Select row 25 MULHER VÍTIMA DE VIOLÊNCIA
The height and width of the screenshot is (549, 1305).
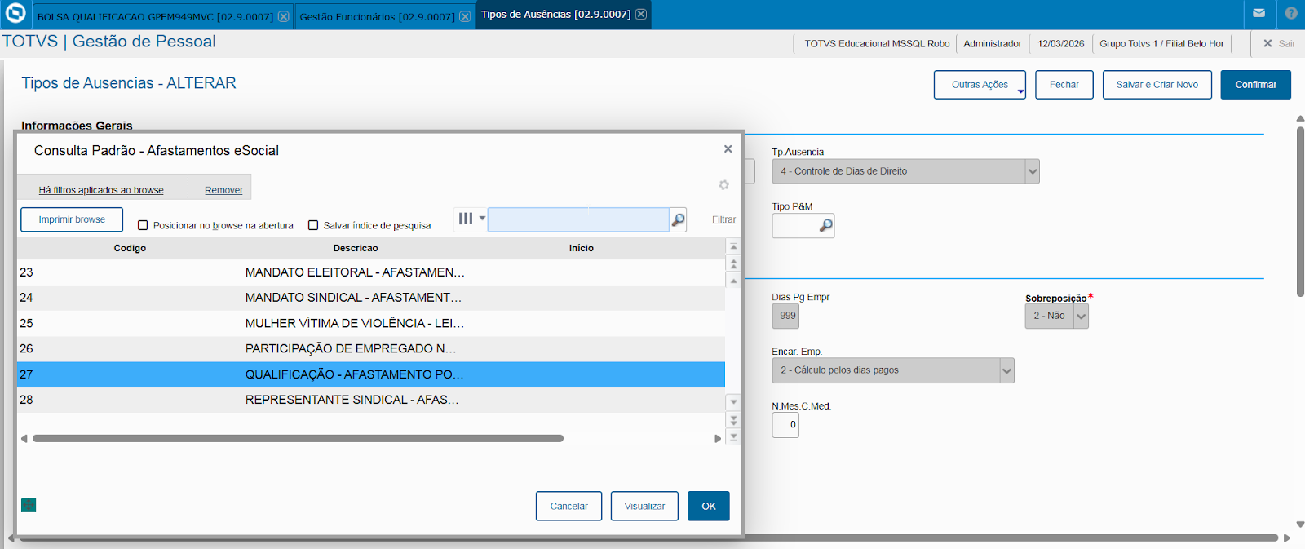pyautogui.click(x=371, y=324)
